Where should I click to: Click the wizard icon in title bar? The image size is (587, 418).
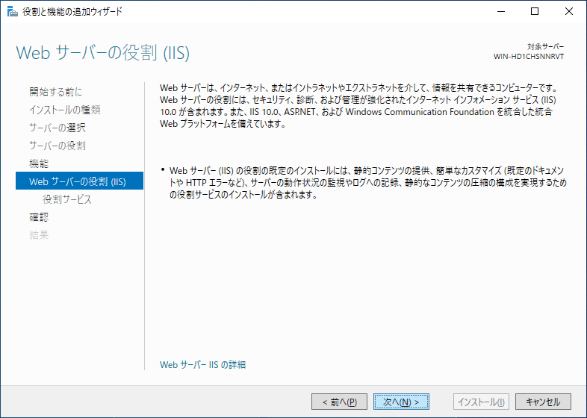coord(13,12)
